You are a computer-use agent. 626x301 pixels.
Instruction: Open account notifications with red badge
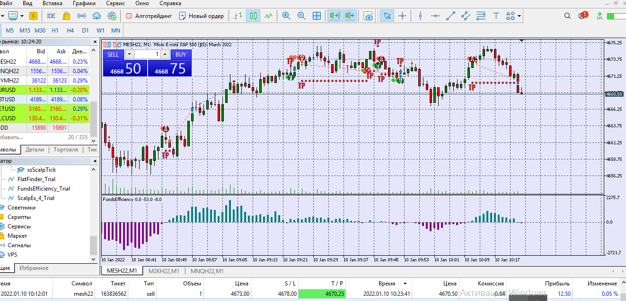[583, 16]
